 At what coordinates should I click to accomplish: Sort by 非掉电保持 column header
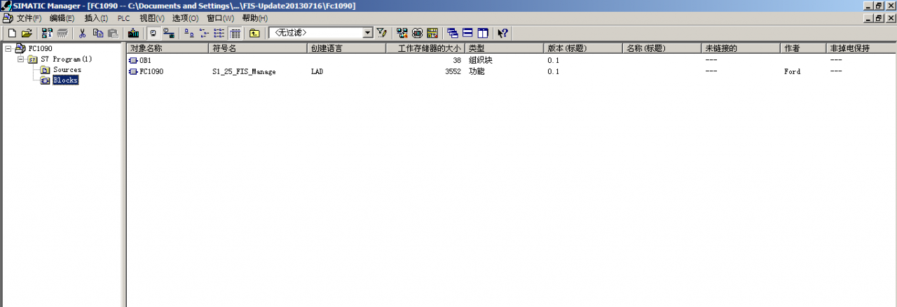click(x=862, y=49)
